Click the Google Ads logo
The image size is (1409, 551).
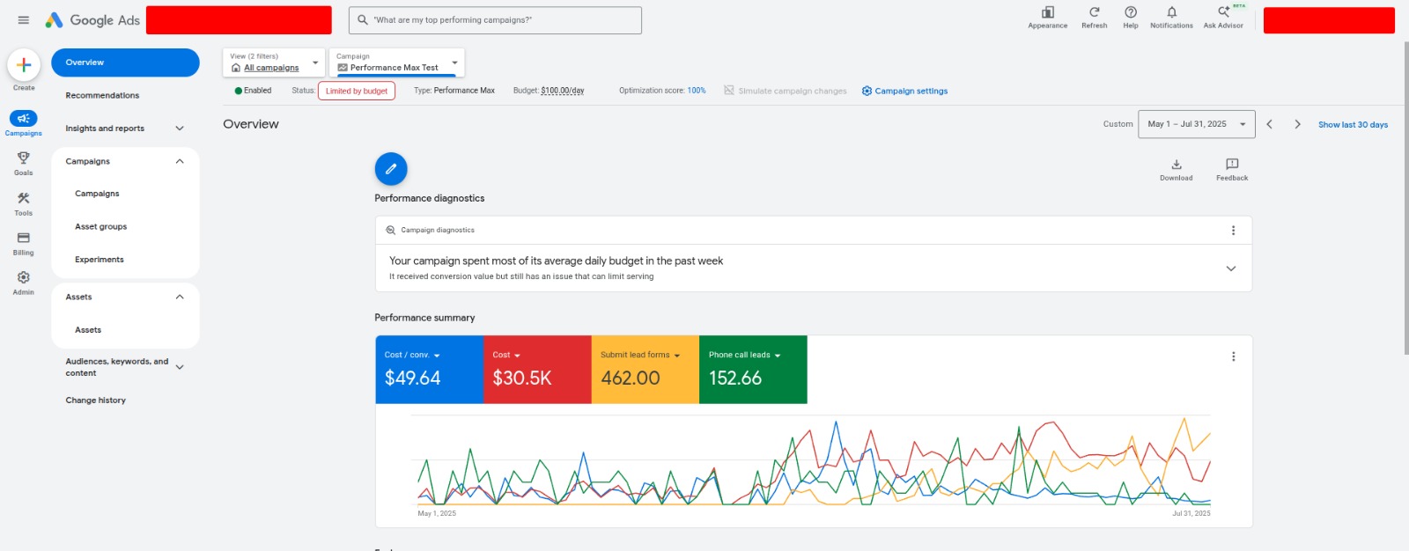[92, 20]
